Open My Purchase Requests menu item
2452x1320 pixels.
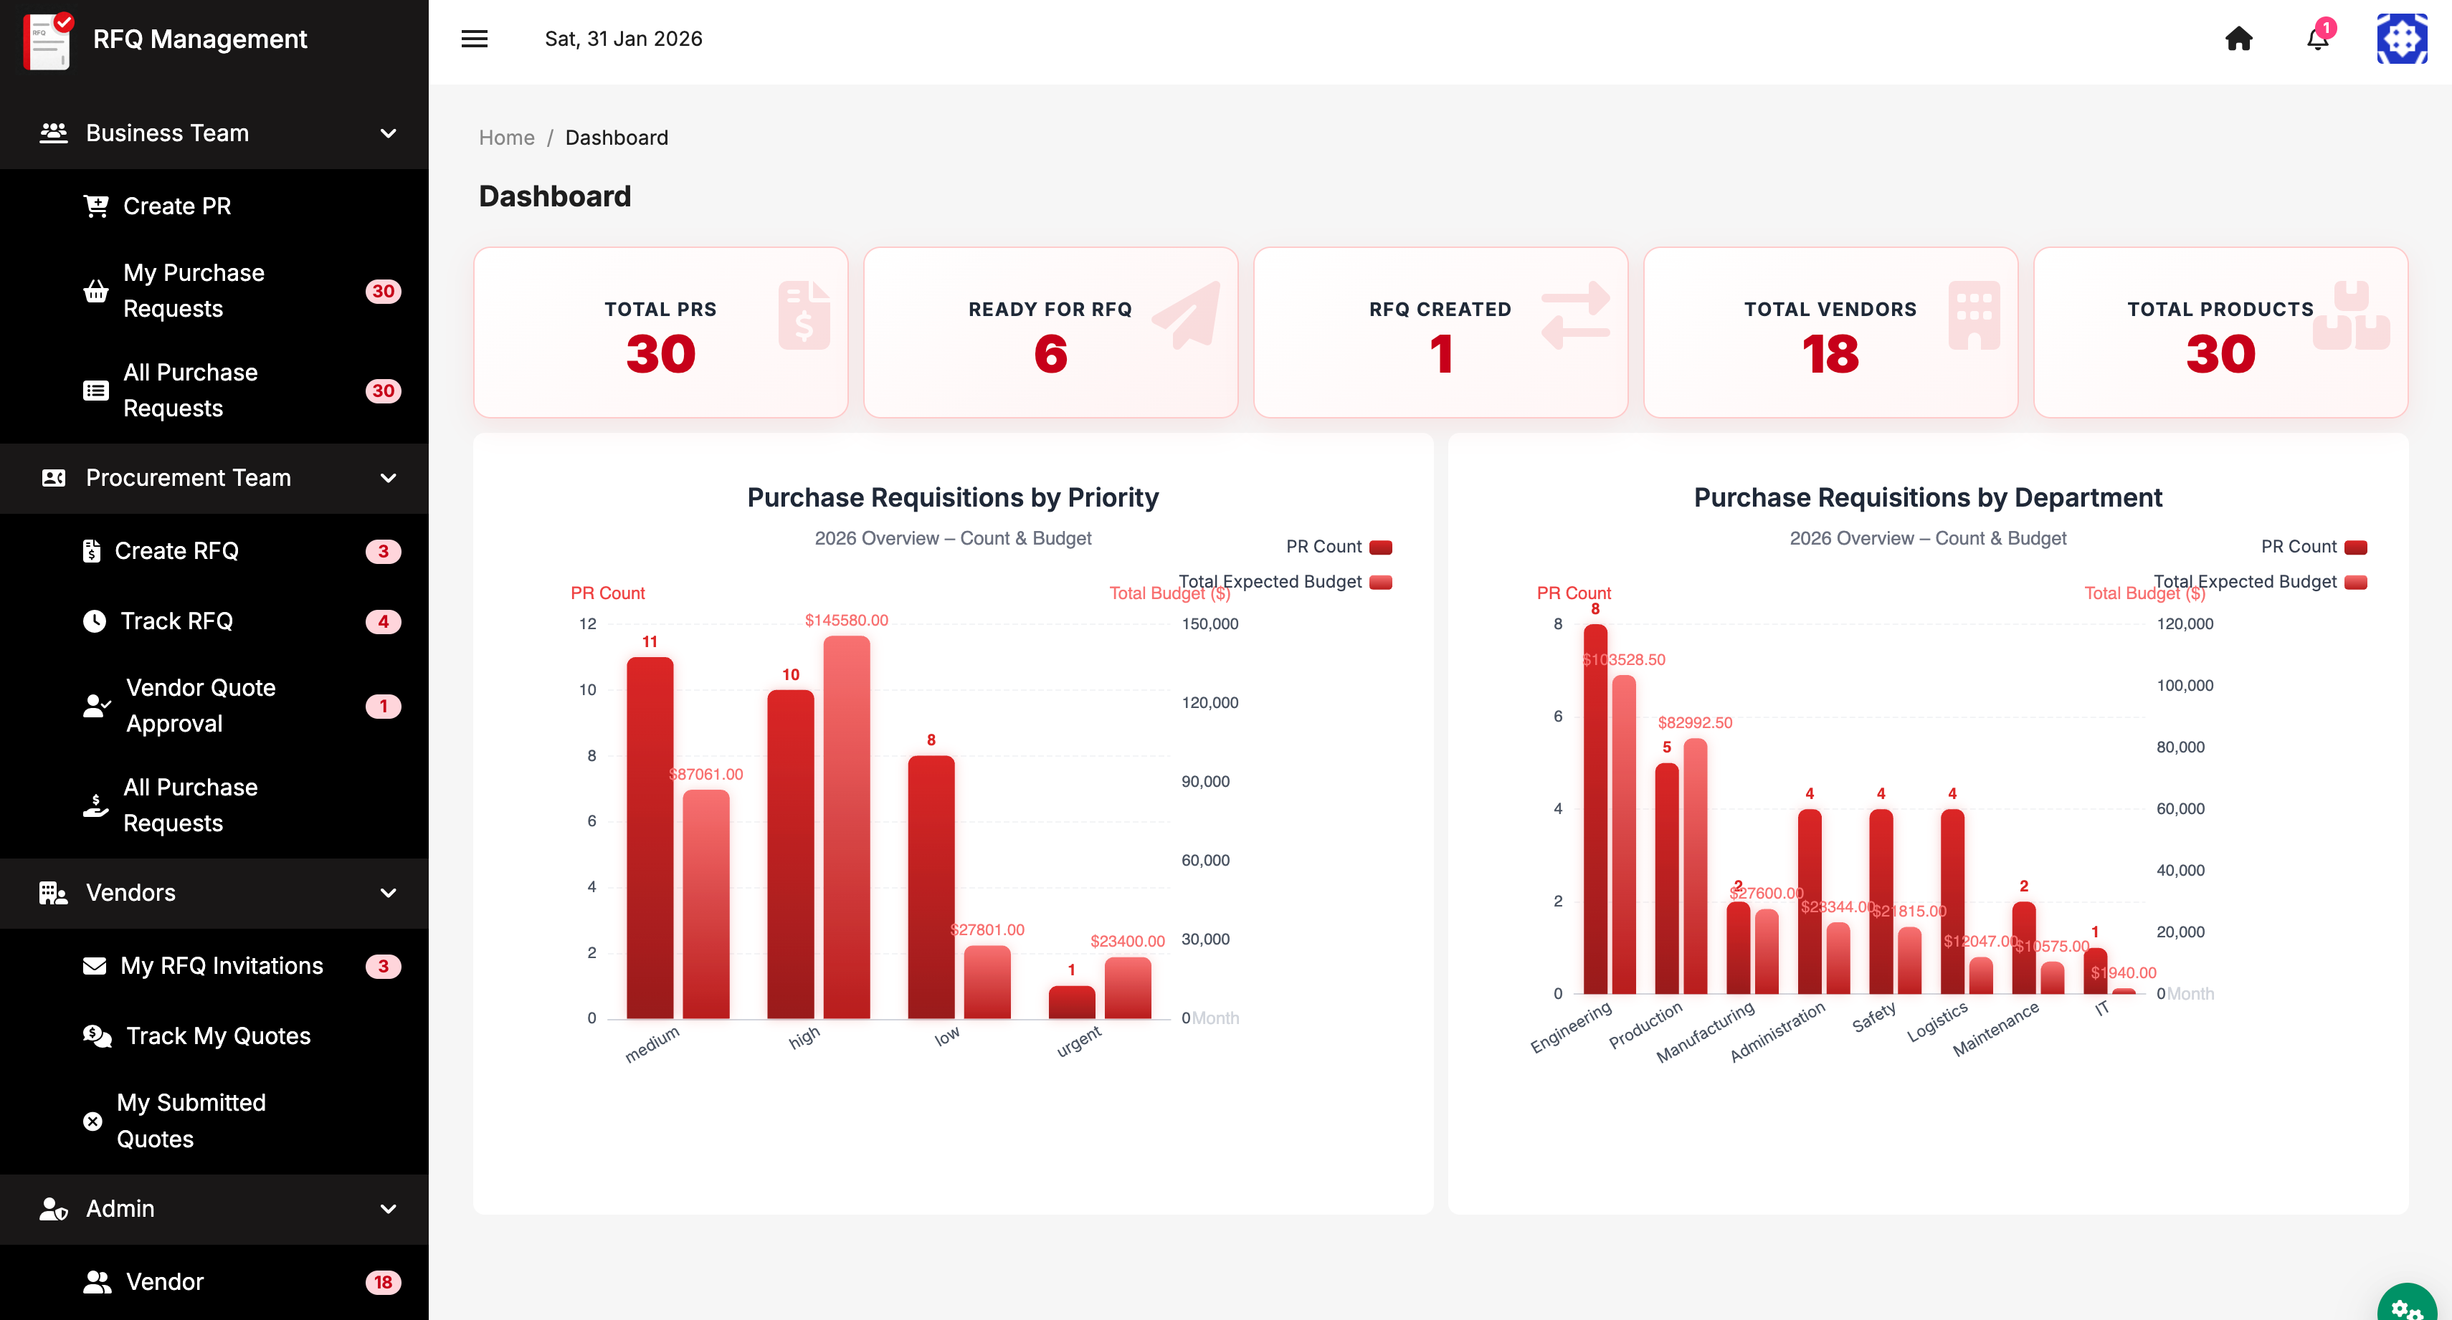click(x=194, y=291)
